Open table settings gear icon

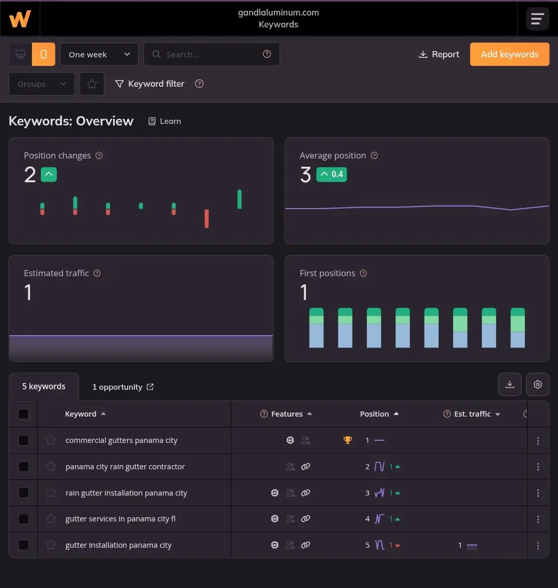537,385
